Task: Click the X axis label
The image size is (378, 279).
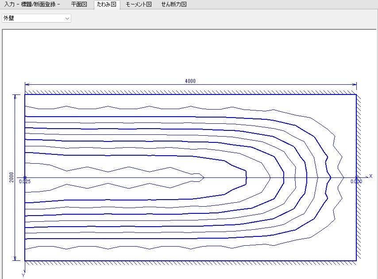Action: (x=371, y=177)
